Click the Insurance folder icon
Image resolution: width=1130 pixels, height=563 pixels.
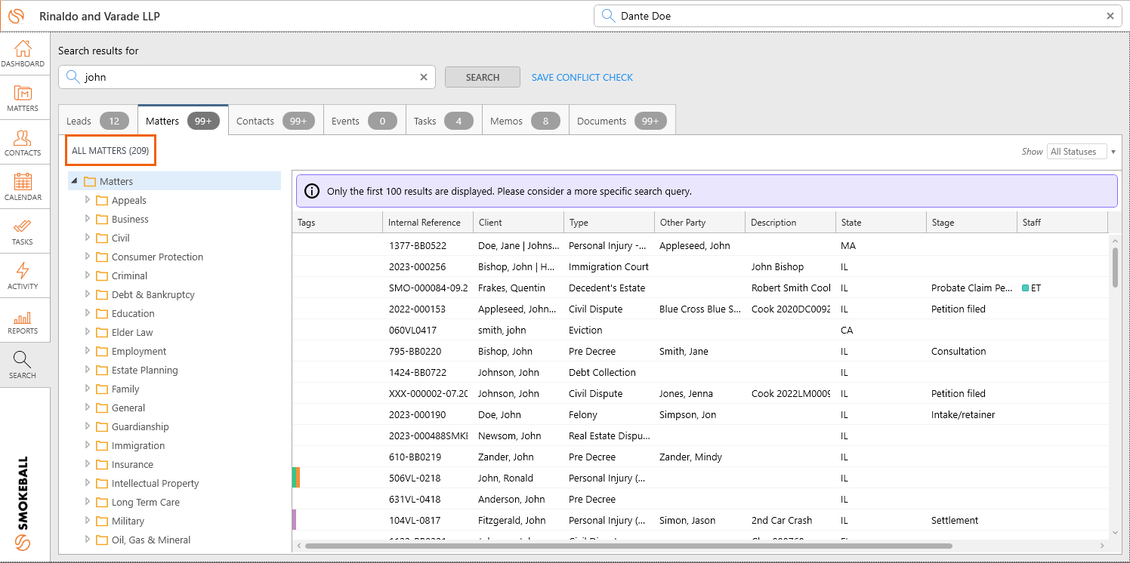tap(102, 464)
